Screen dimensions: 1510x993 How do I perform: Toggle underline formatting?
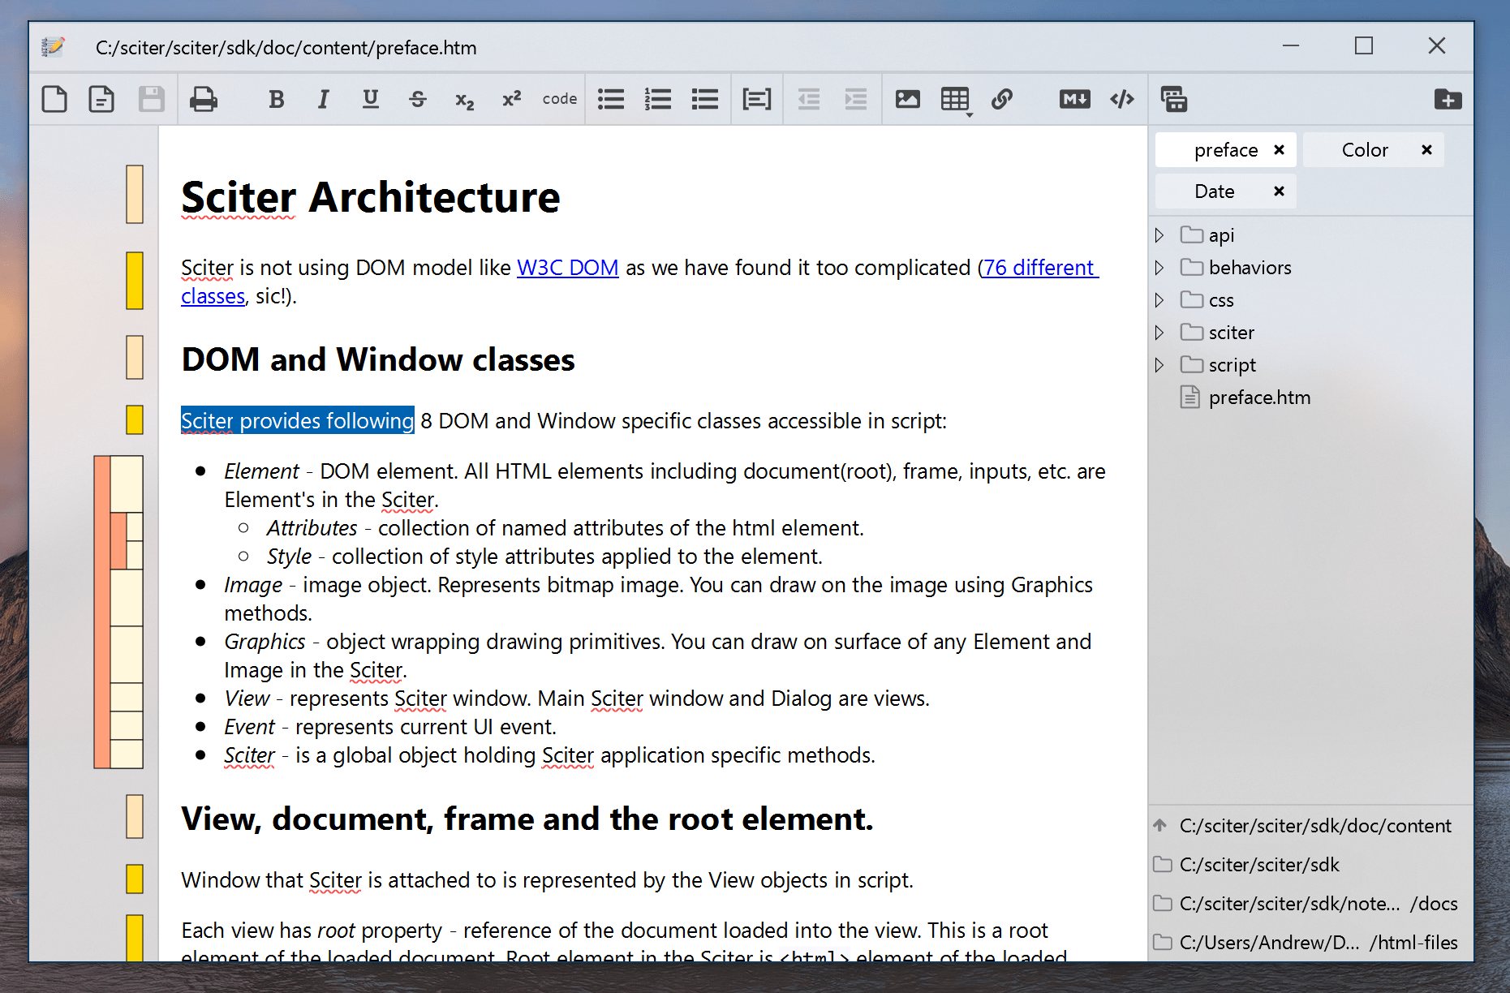click(x=371, y=99)
